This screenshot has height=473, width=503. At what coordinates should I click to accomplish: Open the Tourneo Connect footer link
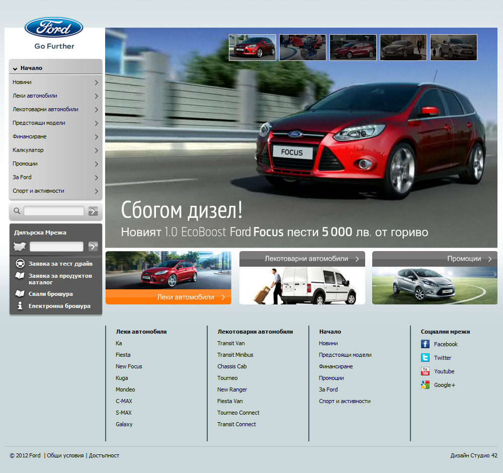coord(238,412)
